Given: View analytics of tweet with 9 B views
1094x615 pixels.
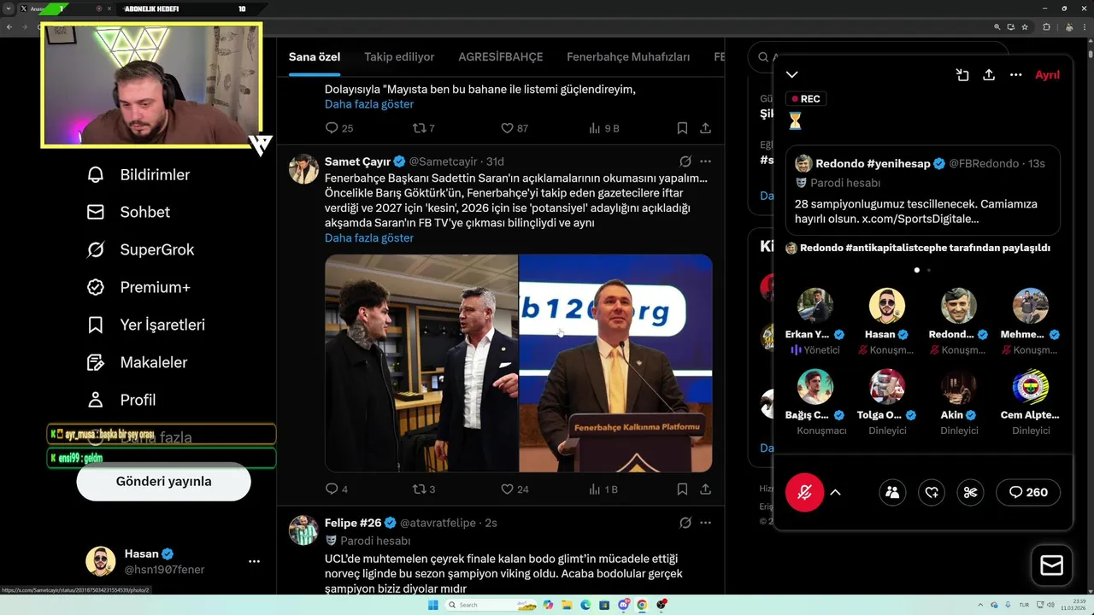Looking at the screenshot, I should (x=603, y=128).
